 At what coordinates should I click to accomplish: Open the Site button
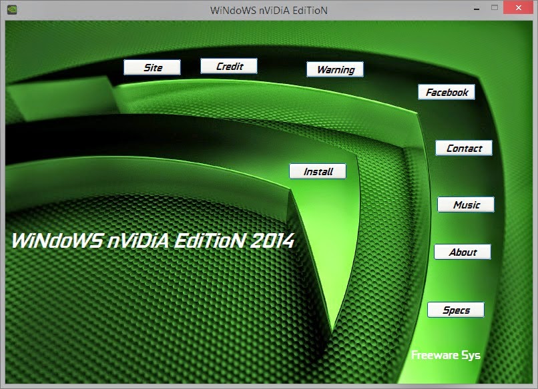pyautogui.click(x=152, y=67)
